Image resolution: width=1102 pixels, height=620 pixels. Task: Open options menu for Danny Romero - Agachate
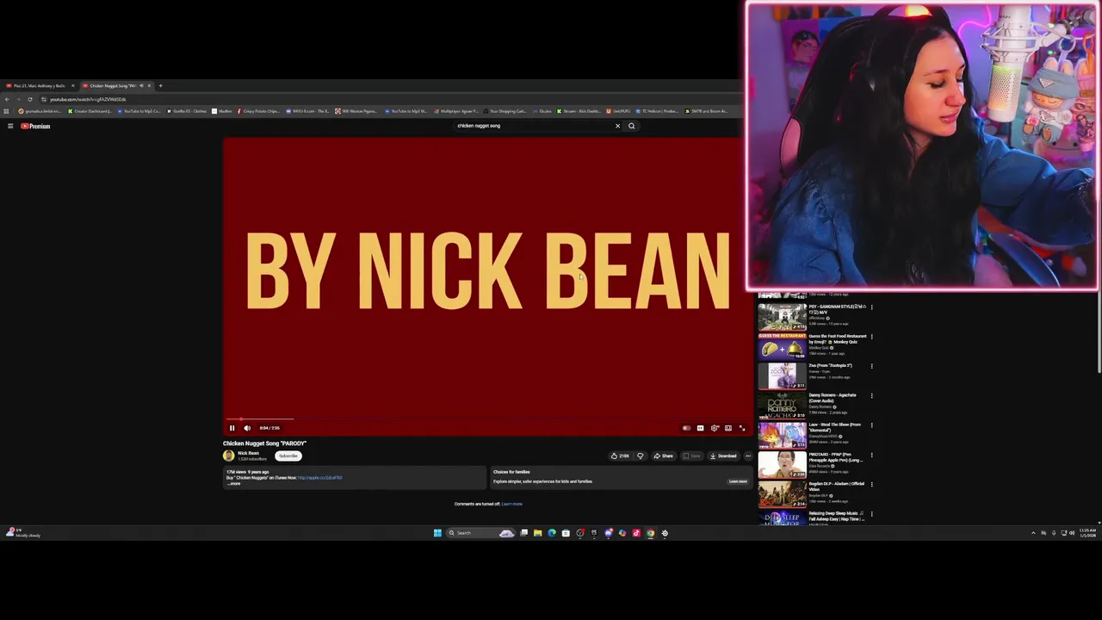click(871, 396)
